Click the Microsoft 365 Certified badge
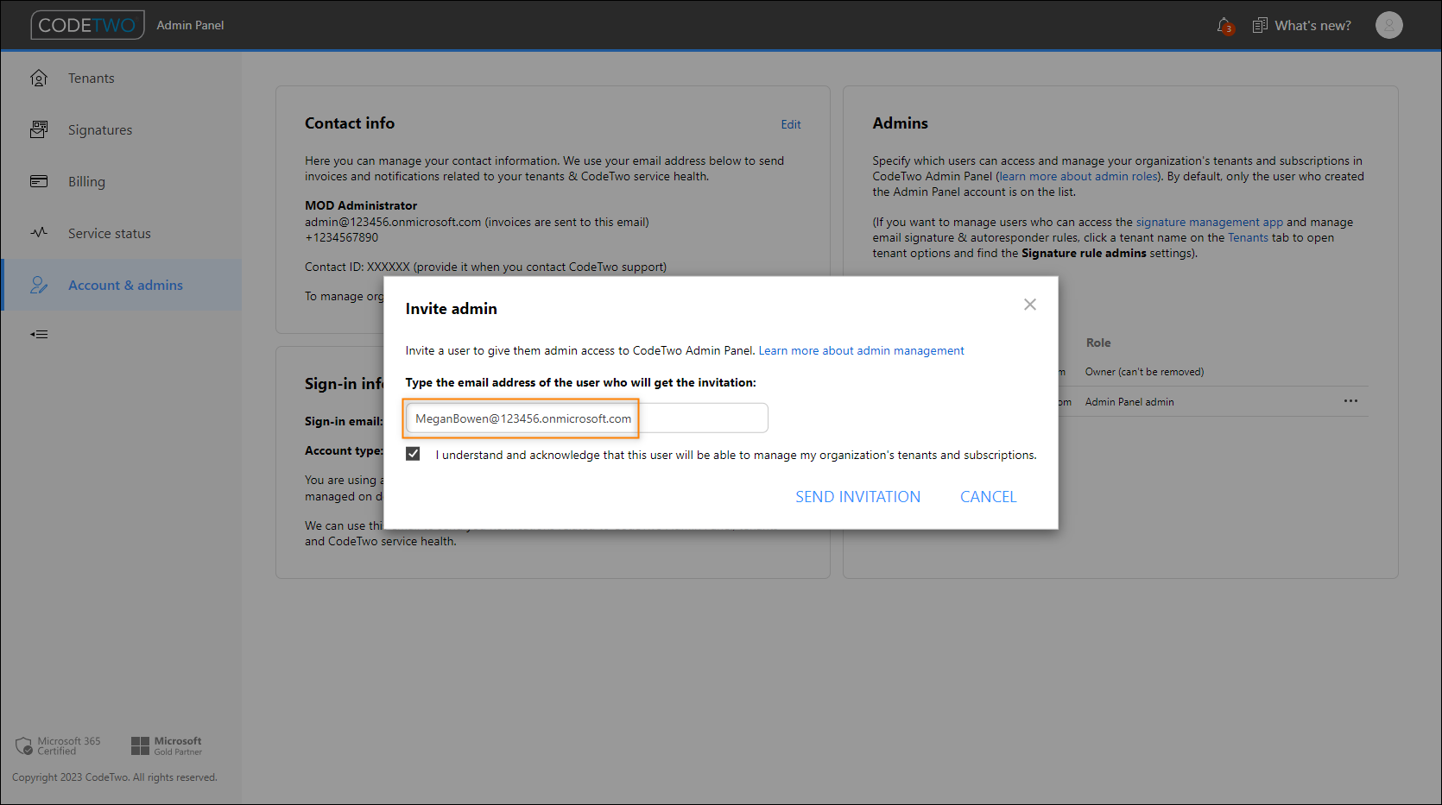Viewport: 1442px width, 805px height. [58, 745]
